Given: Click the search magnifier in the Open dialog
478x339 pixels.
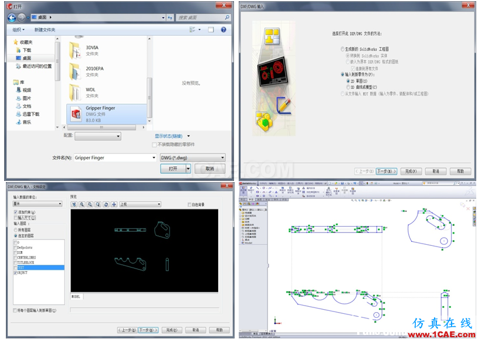Looking at the screenshot, I should pyautogui.click(x=227, y=18).
